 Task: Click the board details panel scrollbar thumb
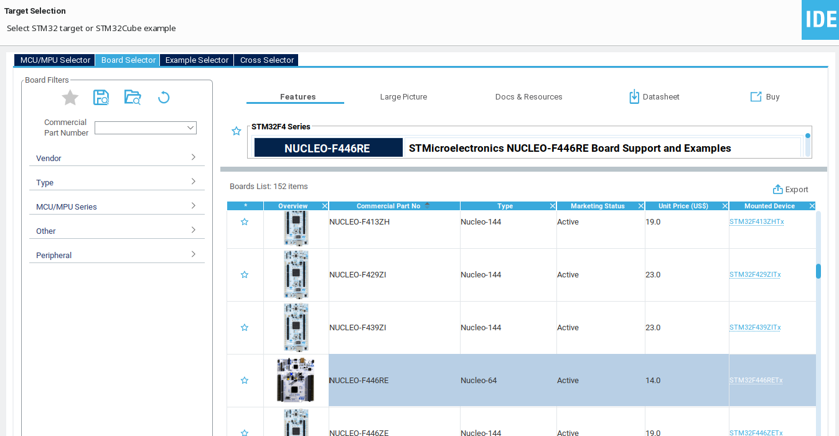pyautogui.click(x=808, y=135)
